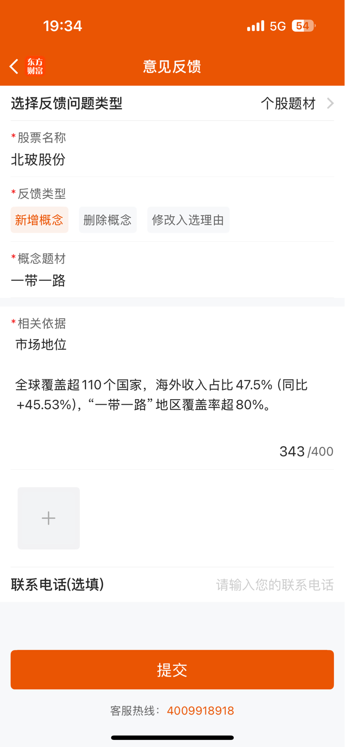Call hotline 4009918918 link

point(201,711)
